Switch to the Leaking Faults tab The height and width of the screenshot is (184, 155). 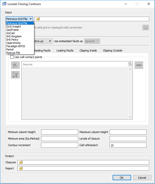pyautogui.click(x=65, y=50)
